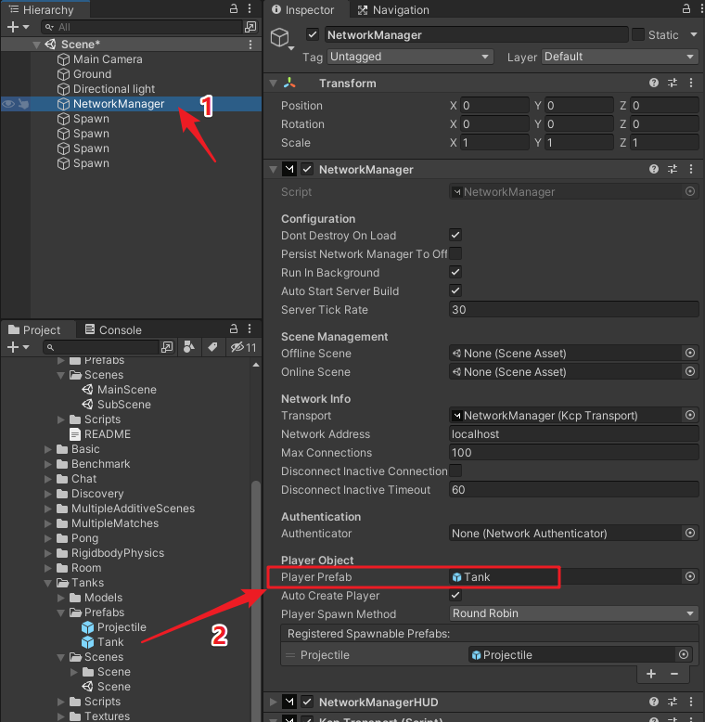
Task: Click the Server Tick Rate field
Action: pyautogui.click(x=574, y=309)
